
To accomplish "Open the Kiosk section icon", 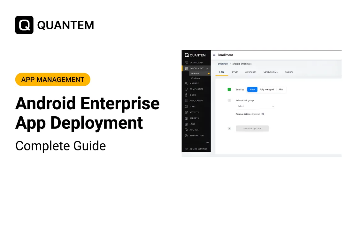I will (186, 95).
